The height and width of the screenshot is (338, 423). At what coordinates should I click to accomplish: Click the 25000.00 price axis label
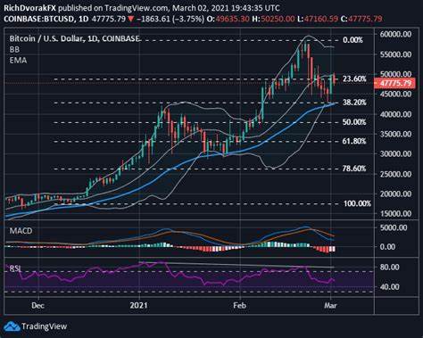395,174
